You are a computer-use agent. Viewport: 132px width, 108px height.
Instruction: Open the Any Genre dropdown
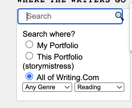(47, 87)
